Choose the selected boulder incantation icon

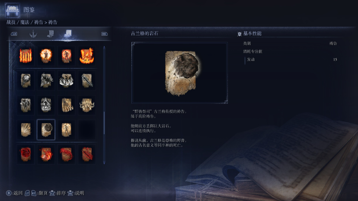(x=46, y=130)
